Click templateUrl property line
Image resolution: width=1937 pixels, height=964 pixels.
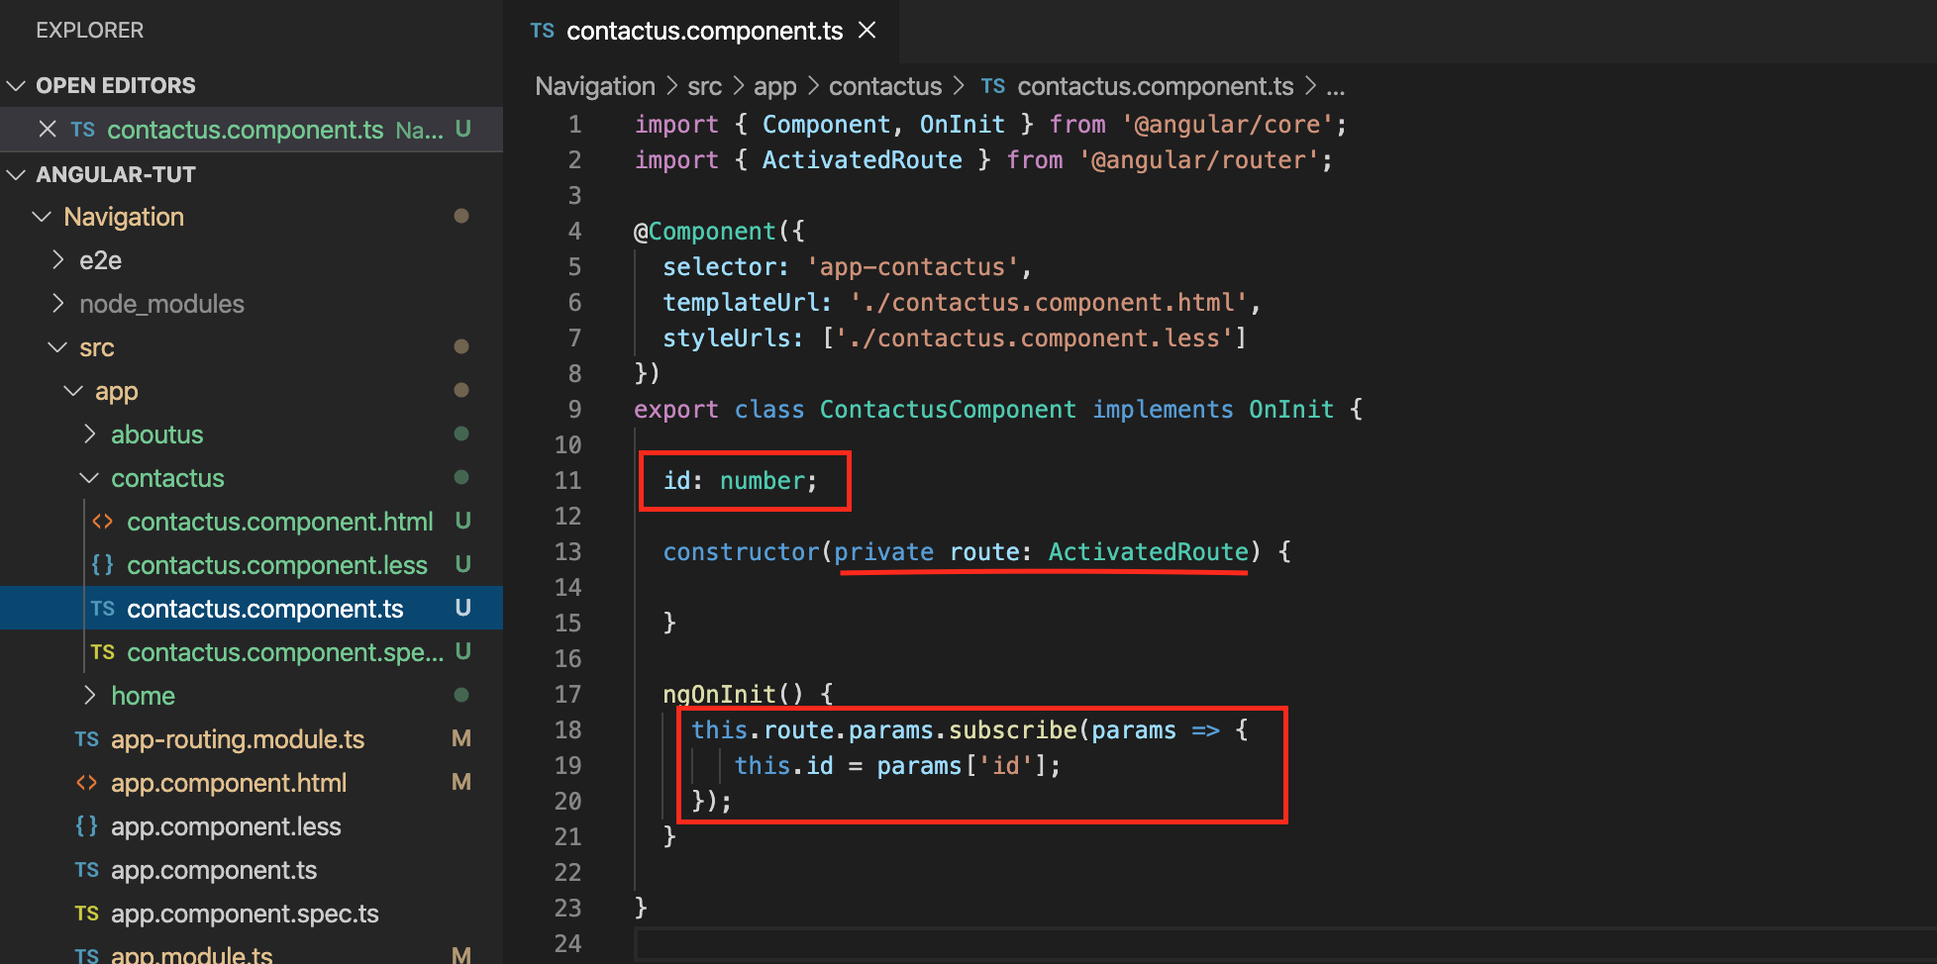pyautogui.click(x=961, y=302)
